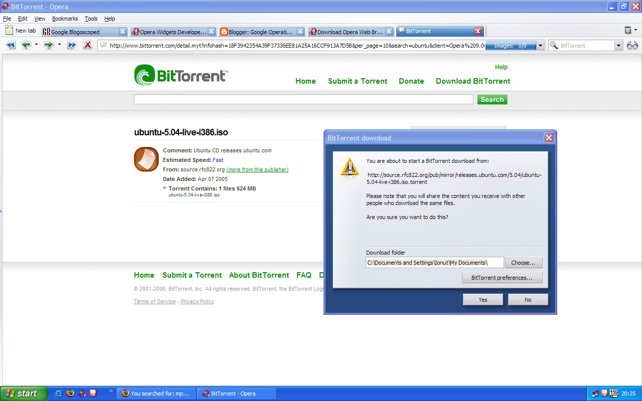Click the Fast Forward navigation button

point(72,45)
